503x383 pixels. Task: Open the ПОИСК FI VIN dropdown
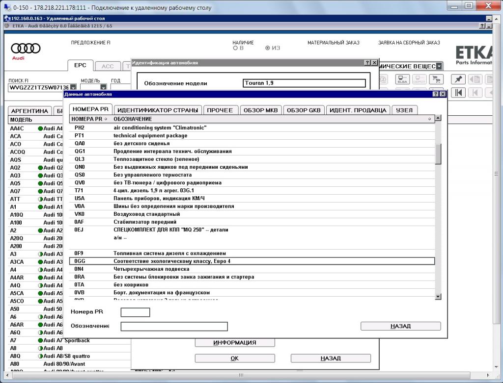[73, 87]
